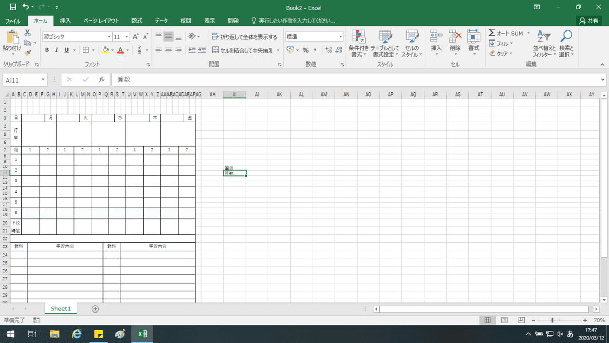This screenshot has width=609, height=343.
Task: Toggle italic formatting
Action: pyautogui.click(x=57, y=50)
